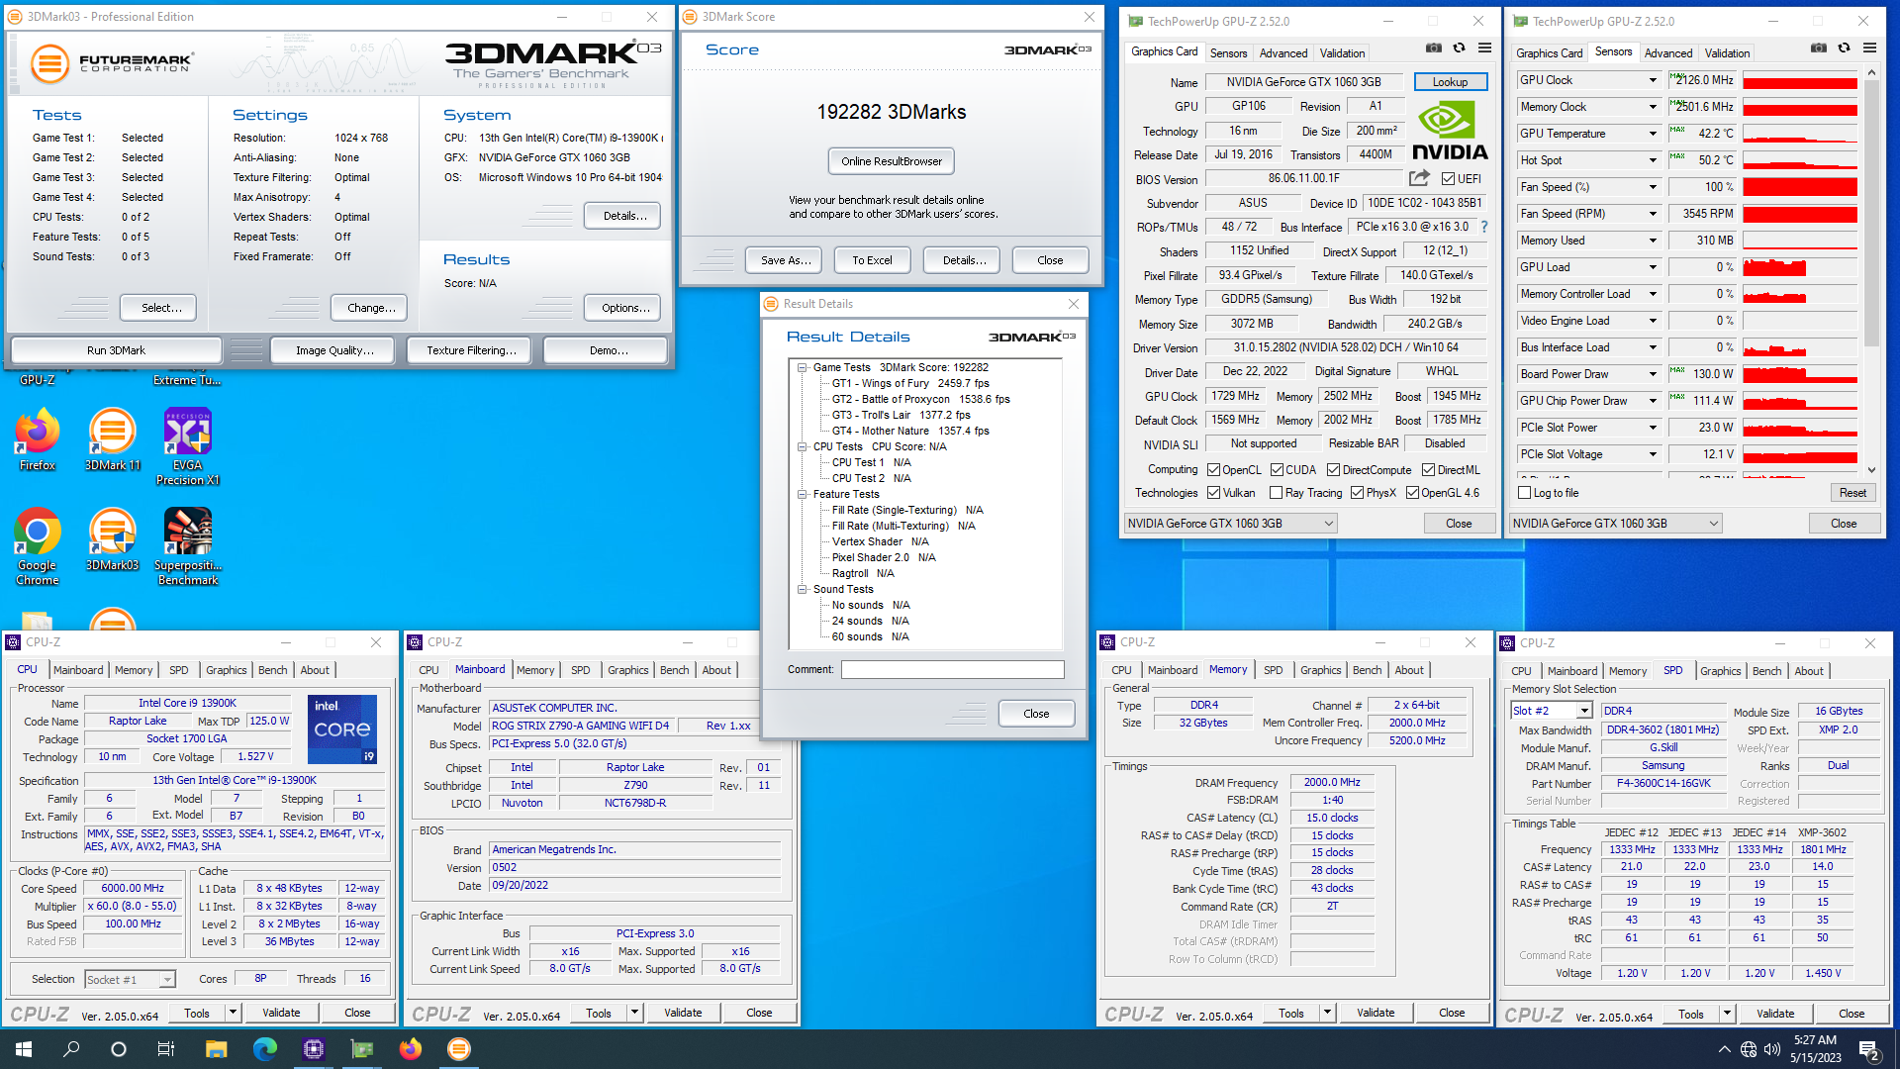Open the Board Power Draw sensor dropdown
Image resolution: width=1900 pixels, height=1069 pixels.
[1652, 374]
